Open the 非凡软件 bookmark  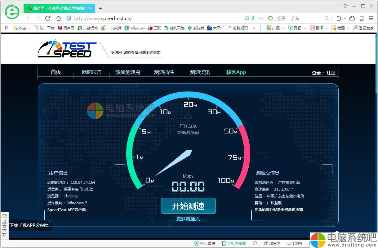pyautogui.click(x=111, y=28)
